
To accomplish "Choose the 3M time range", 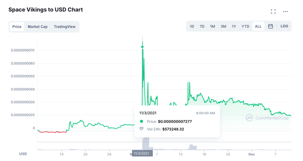I will pos(223,26).
